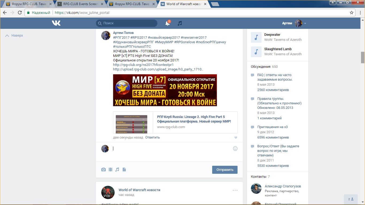Reload the page
This screenshot has height=205, width=365.
(20, 13)
